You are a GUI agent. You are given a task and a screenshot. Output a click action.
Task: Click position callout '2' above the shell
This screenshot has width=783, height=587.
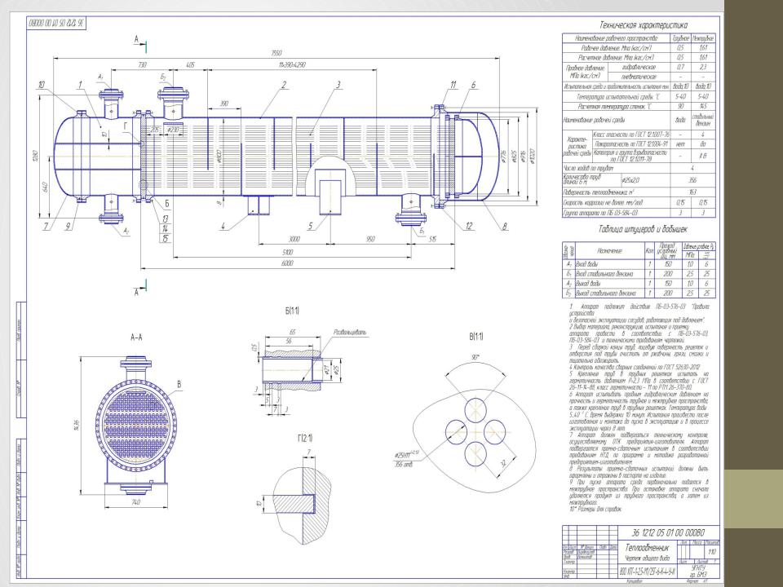[x=284, y=85]
